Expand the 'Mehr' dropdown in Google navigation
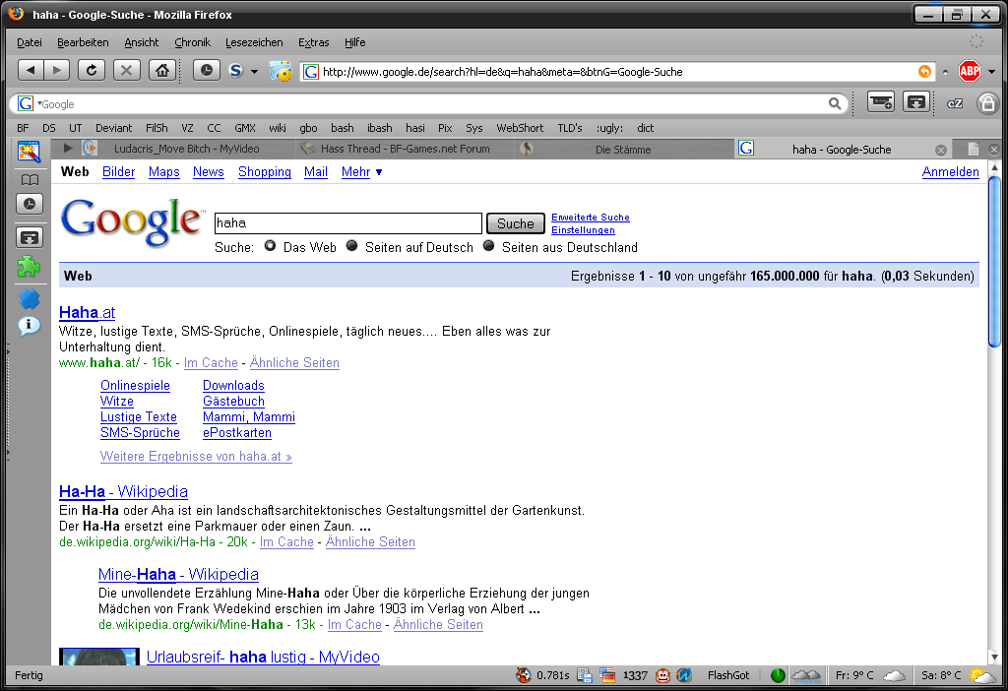The width and height of the screenshot is (1008, 691). pos(362,171)
